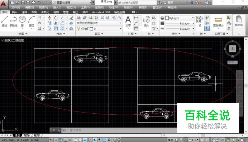Open the ByLayer lineweight dropdown
The width and height of the screenshot is (248, 142).
[180, 23]
